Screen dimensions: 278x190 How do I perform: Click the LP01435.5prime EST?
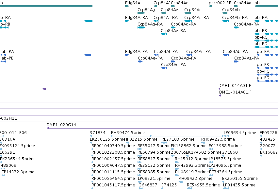pos(226,189)
